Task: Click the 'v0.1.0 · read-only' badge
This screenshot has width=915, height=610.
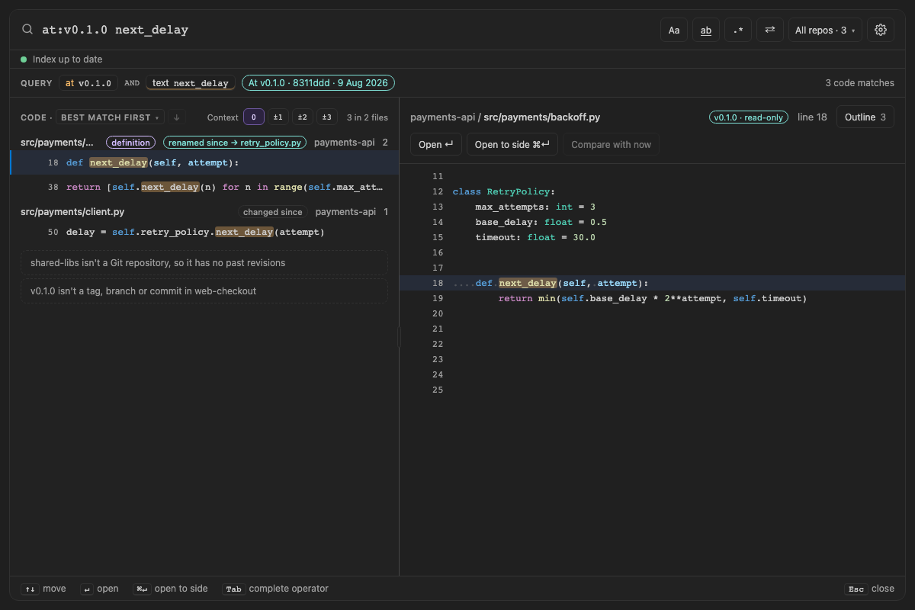Action: pos(750,117)
